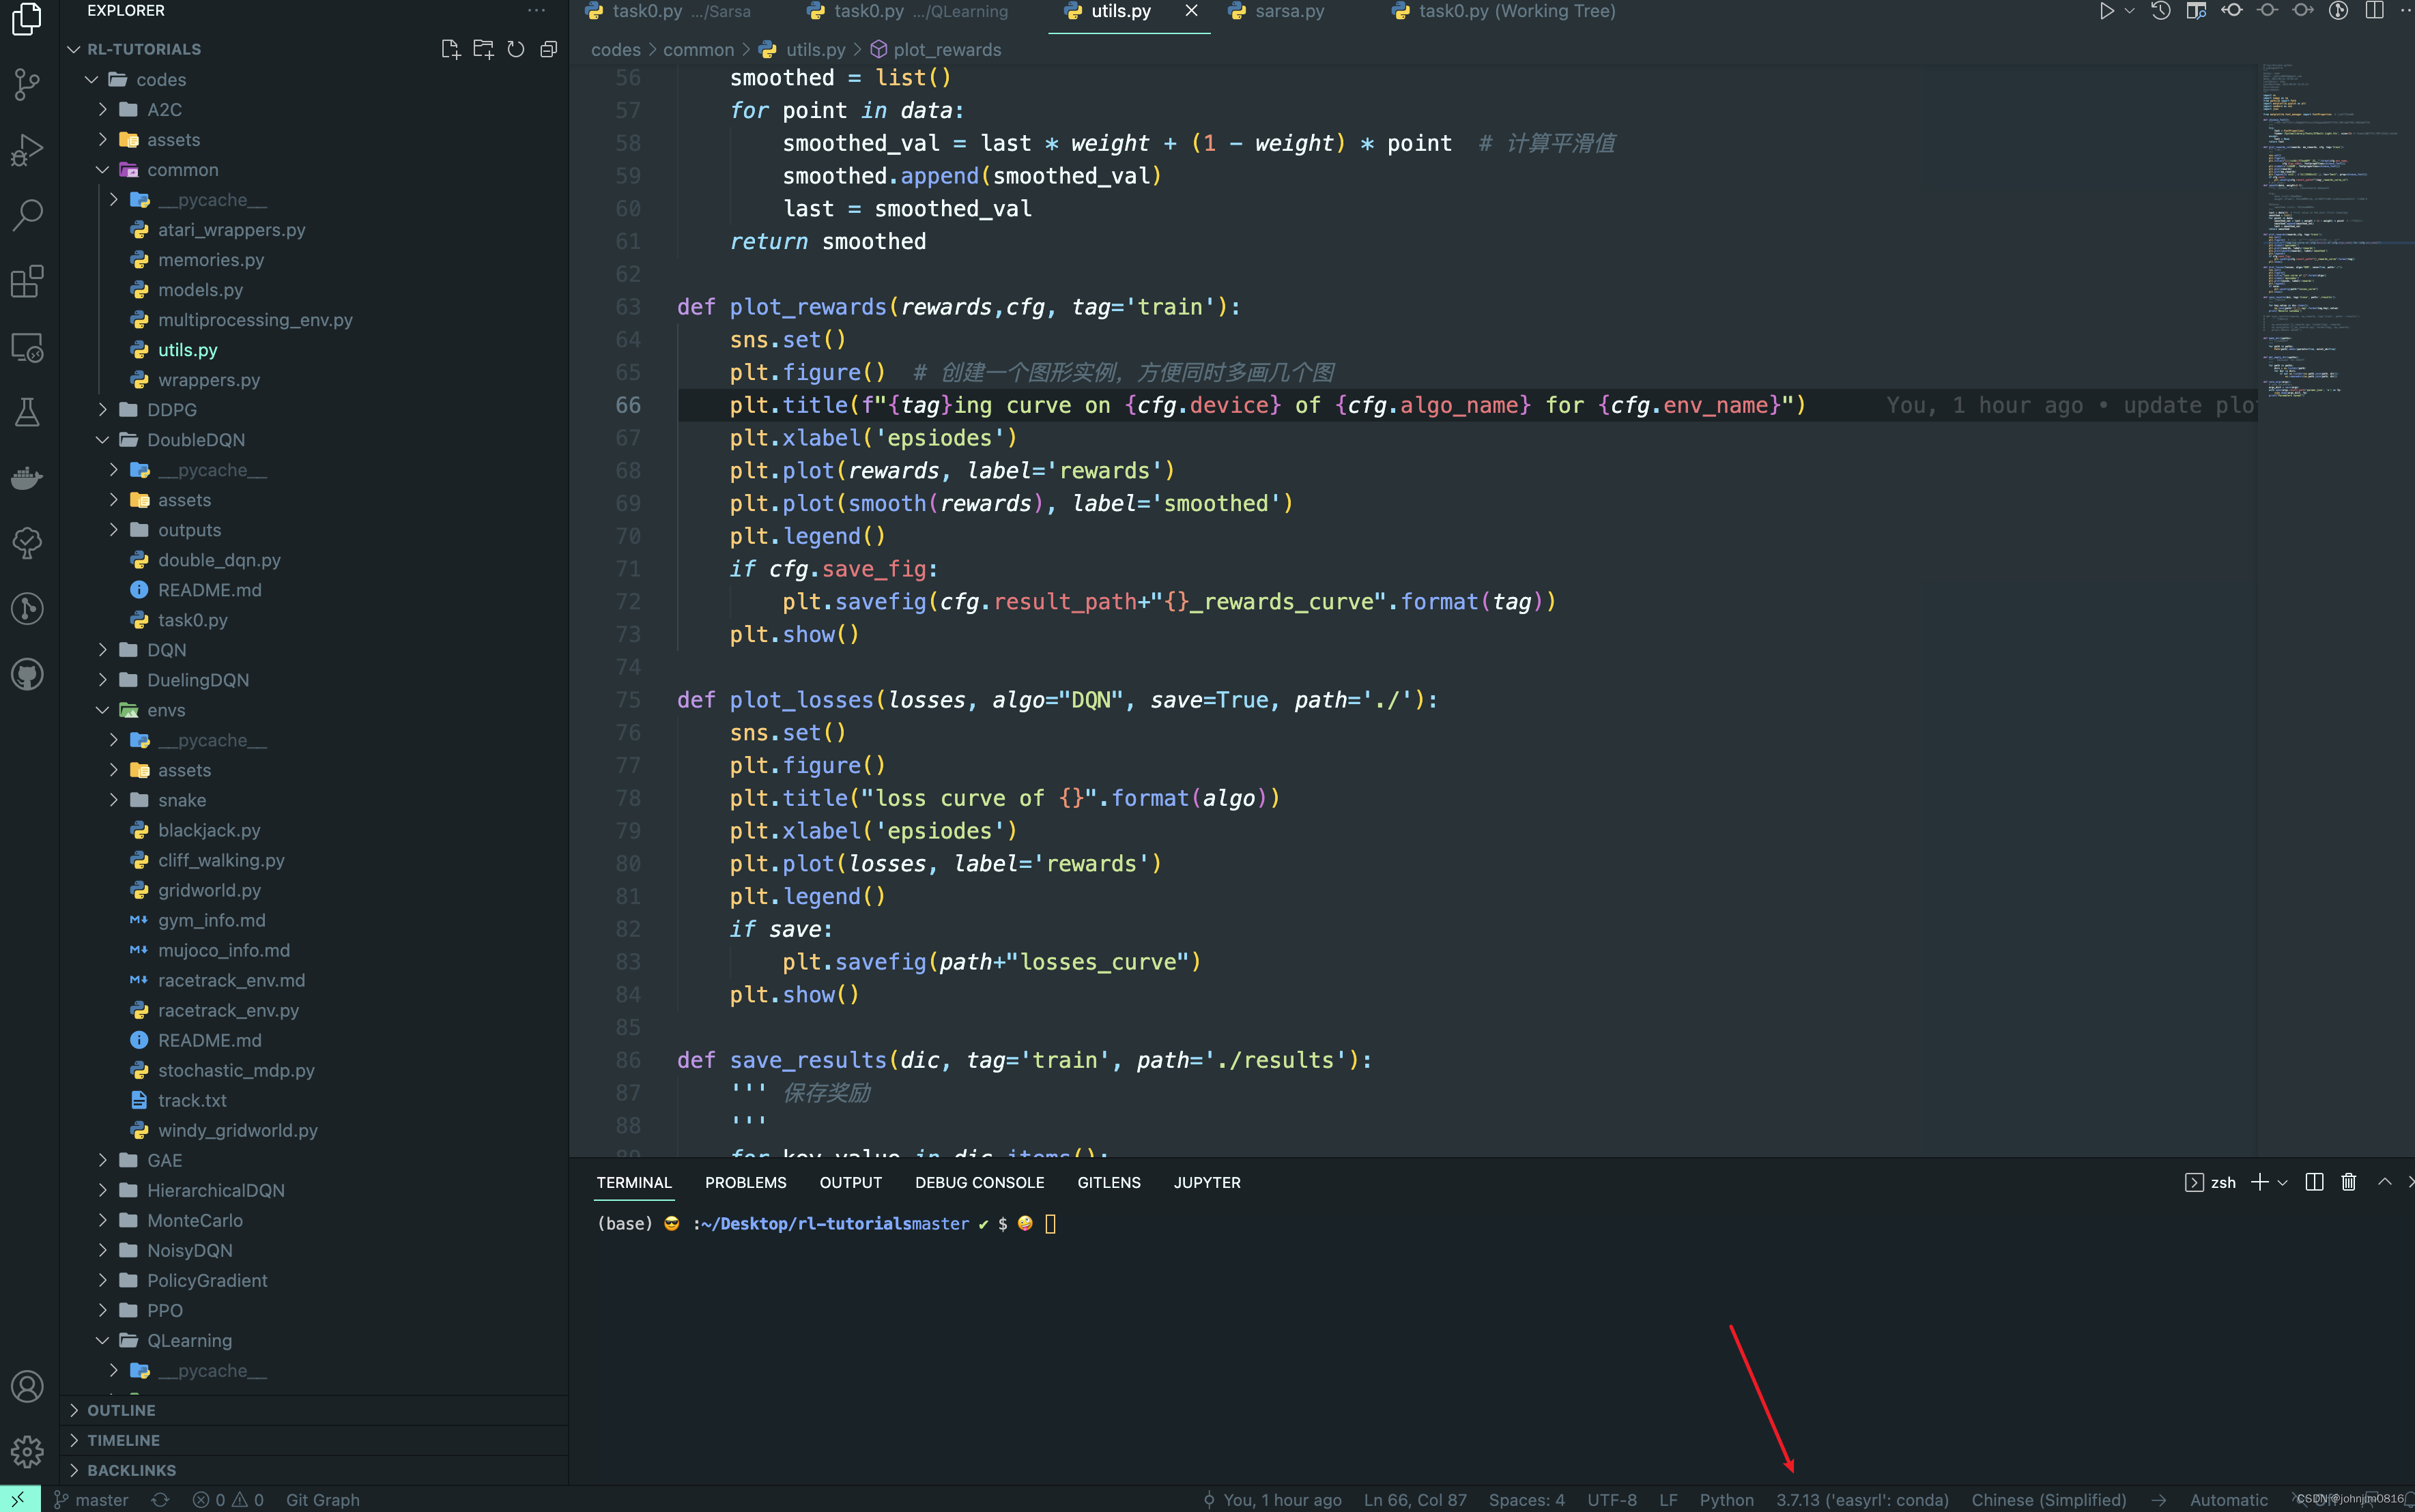Click the Python interpreter 3.7.13 status item

point(1862,1499)
